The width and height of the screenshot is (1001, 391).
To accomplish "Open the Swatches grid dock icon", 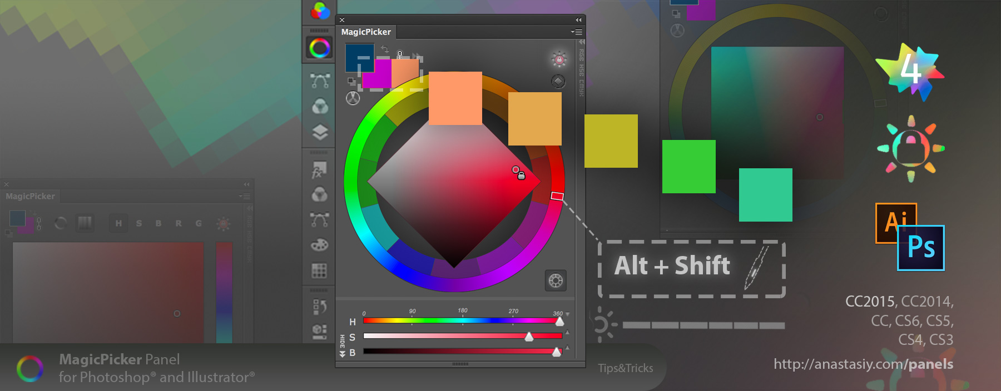I will click(319, 270).
